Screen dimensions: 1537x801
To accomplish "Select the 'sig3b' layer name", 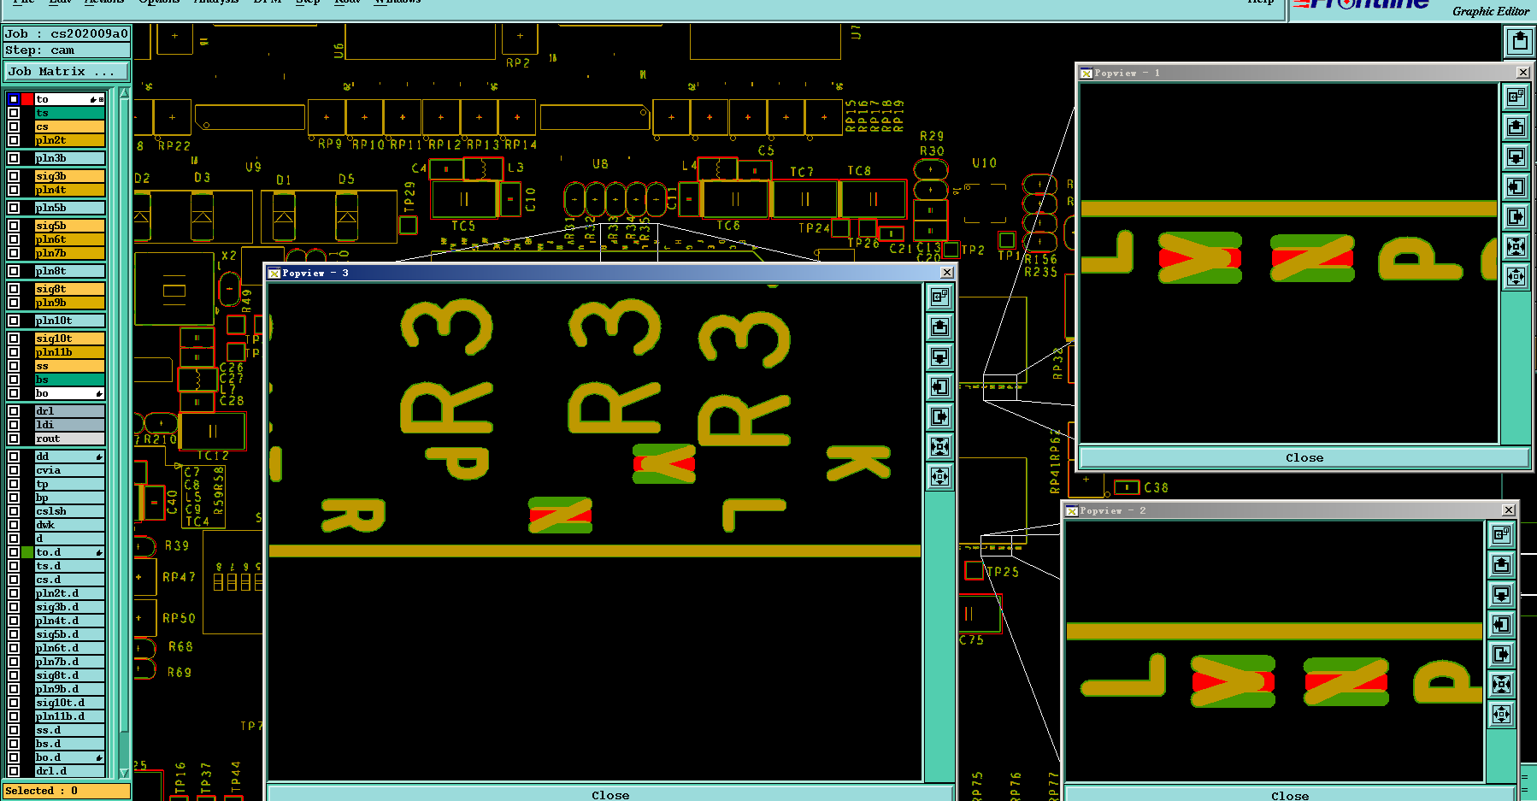I will tap(69, 176).
